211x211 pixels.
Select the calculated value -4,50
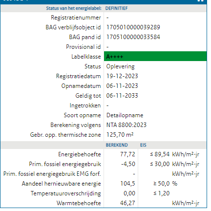click(x=128, y=164)
